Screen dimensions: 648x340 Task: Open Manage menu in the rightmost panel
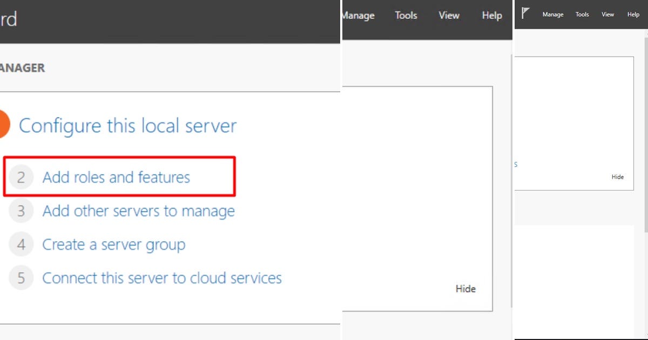(552, 14)
